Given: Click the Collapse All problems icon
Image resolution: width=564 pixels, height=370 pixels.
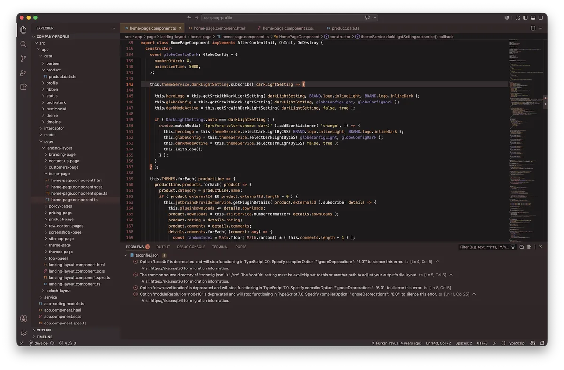Looking at the screenshot, I should 522,247.
